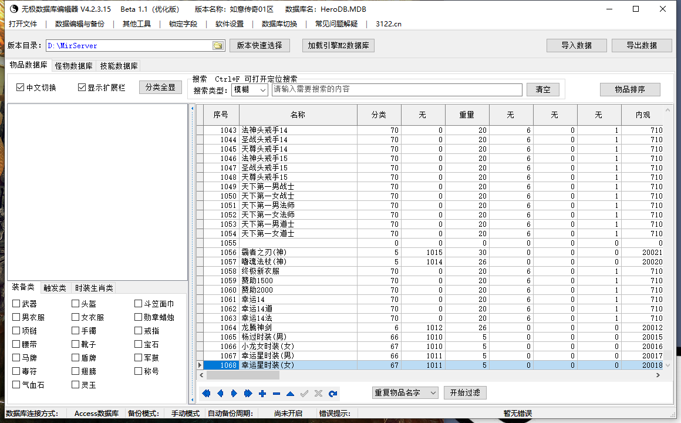Browse folder icon next to version directory
Viewport: 681px width, 423px height.
[218, 46]
